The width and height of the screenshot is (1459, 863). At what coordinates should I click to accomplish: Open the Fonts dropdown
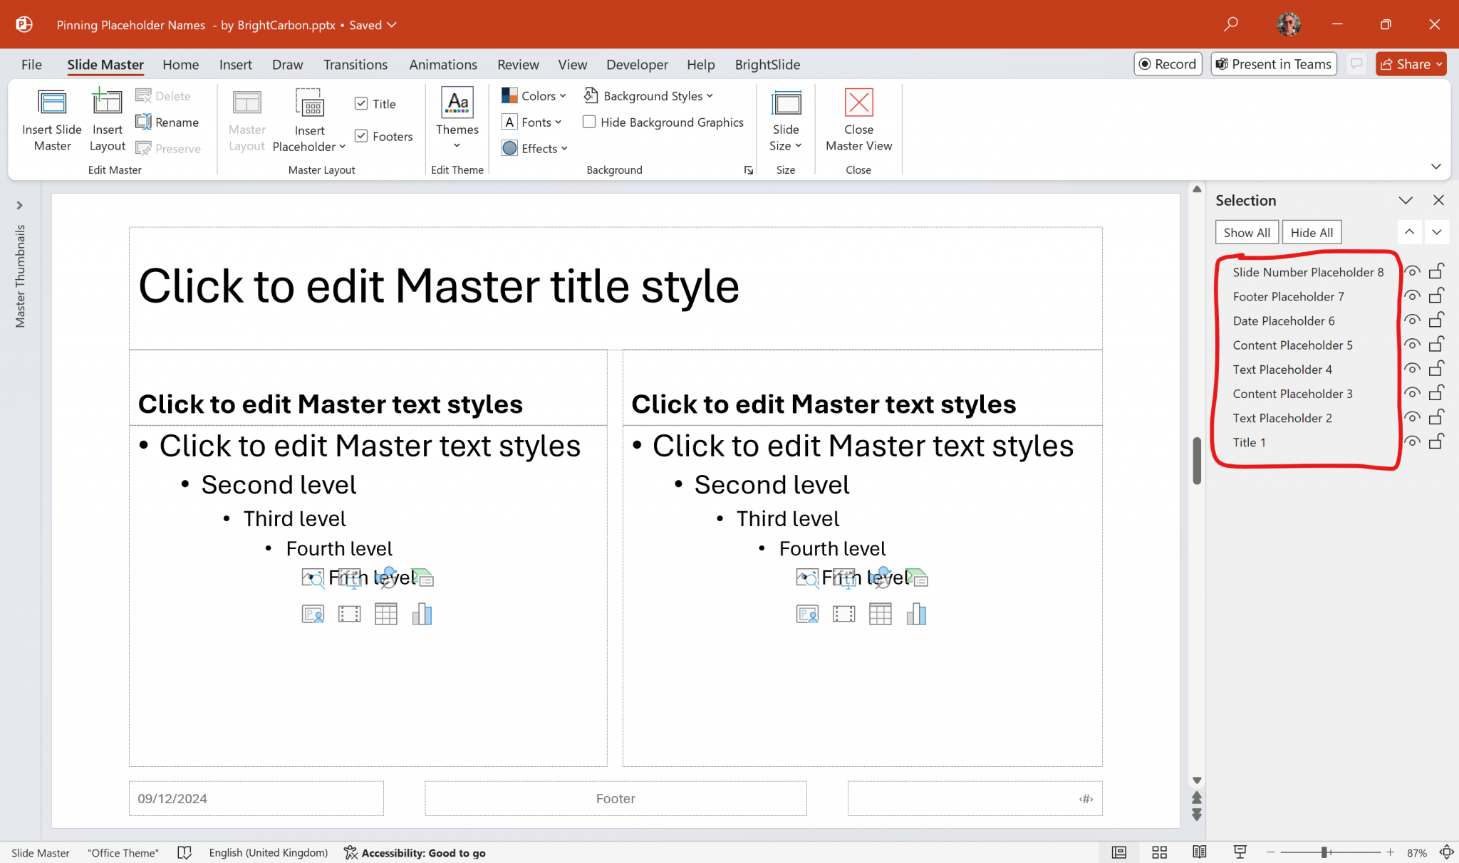(532, 122)
